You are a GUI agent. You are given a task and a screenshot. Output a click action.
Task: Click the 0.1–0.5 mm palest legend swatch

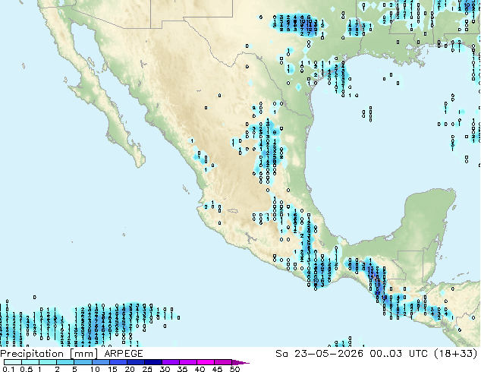tap(13, 362)
